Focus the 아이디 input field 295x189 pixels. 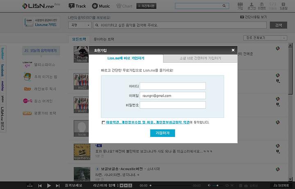coord(173,86)
